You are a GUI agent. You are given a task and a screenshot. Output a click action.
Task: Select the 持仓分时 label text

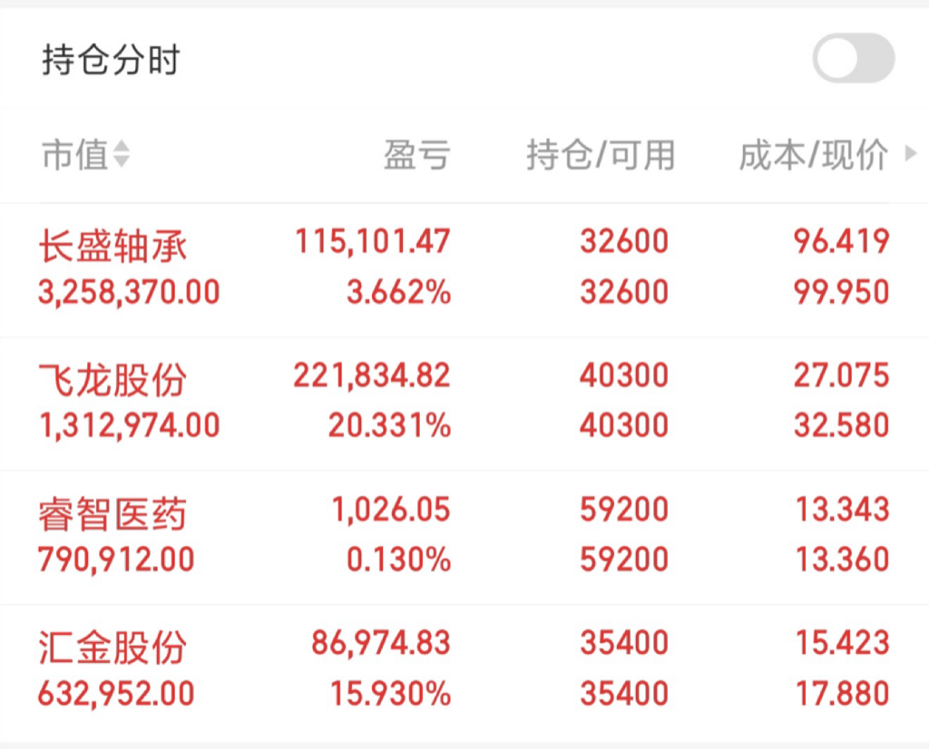click(111, 60)
